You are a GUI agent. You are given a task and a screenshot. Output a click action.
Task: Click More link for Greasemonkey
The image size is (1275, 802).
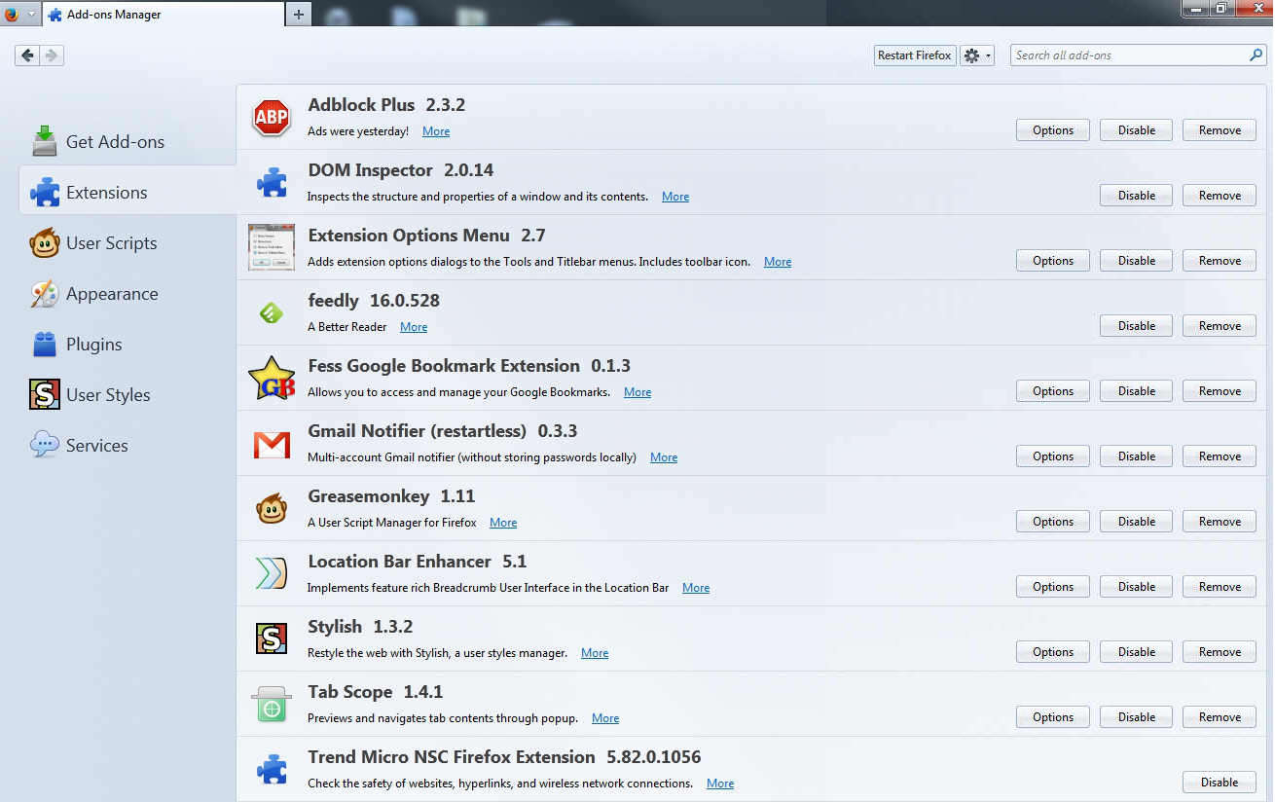point(503,523)
